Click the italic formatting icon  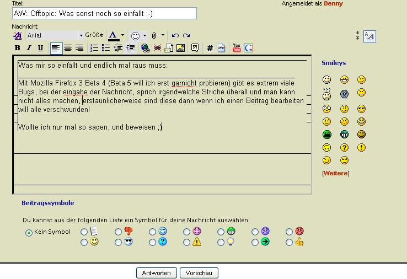coord(29,49)
